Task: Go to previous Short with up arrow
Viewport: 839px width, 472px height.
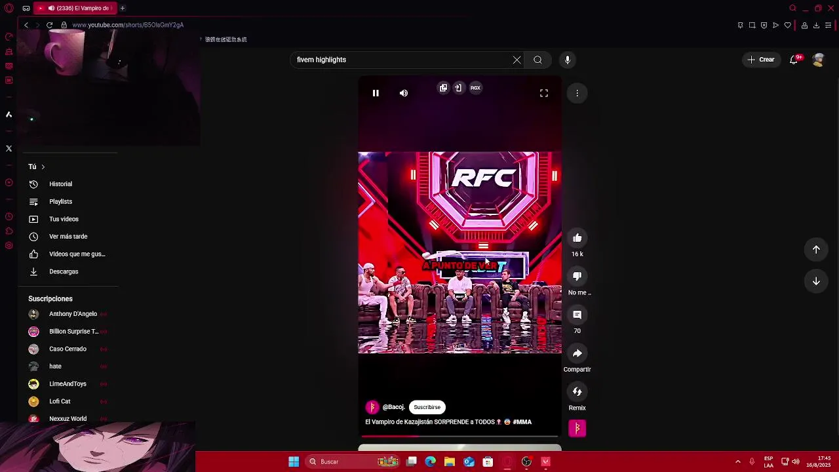Action: coord(816,249)
